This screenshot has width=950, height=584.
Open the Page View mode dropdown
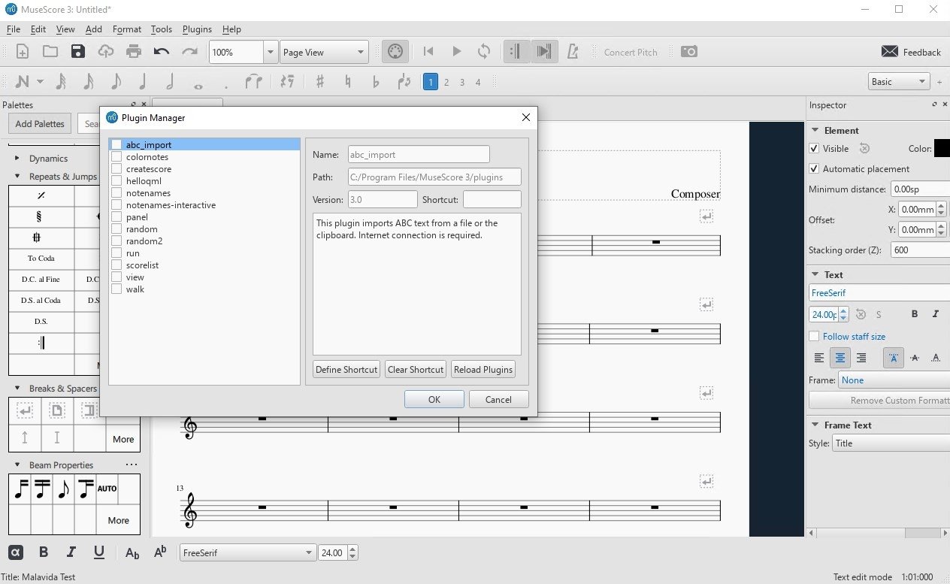coord(324,52)
